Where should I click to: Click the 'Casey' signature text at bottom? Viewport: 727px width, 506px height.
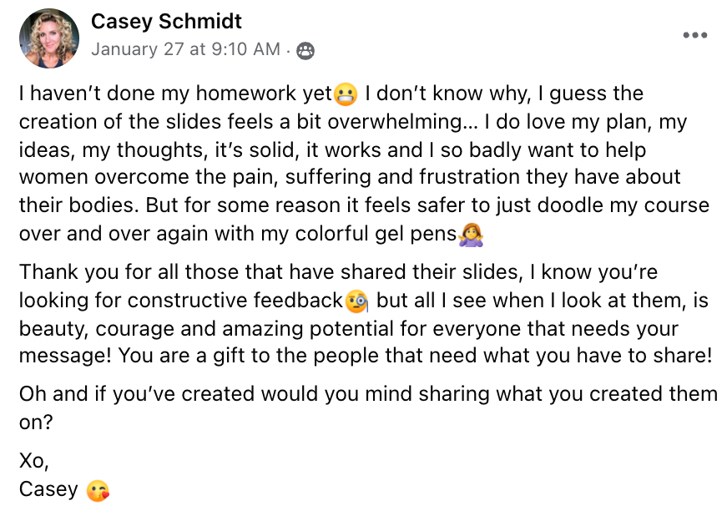click(48, 490)
